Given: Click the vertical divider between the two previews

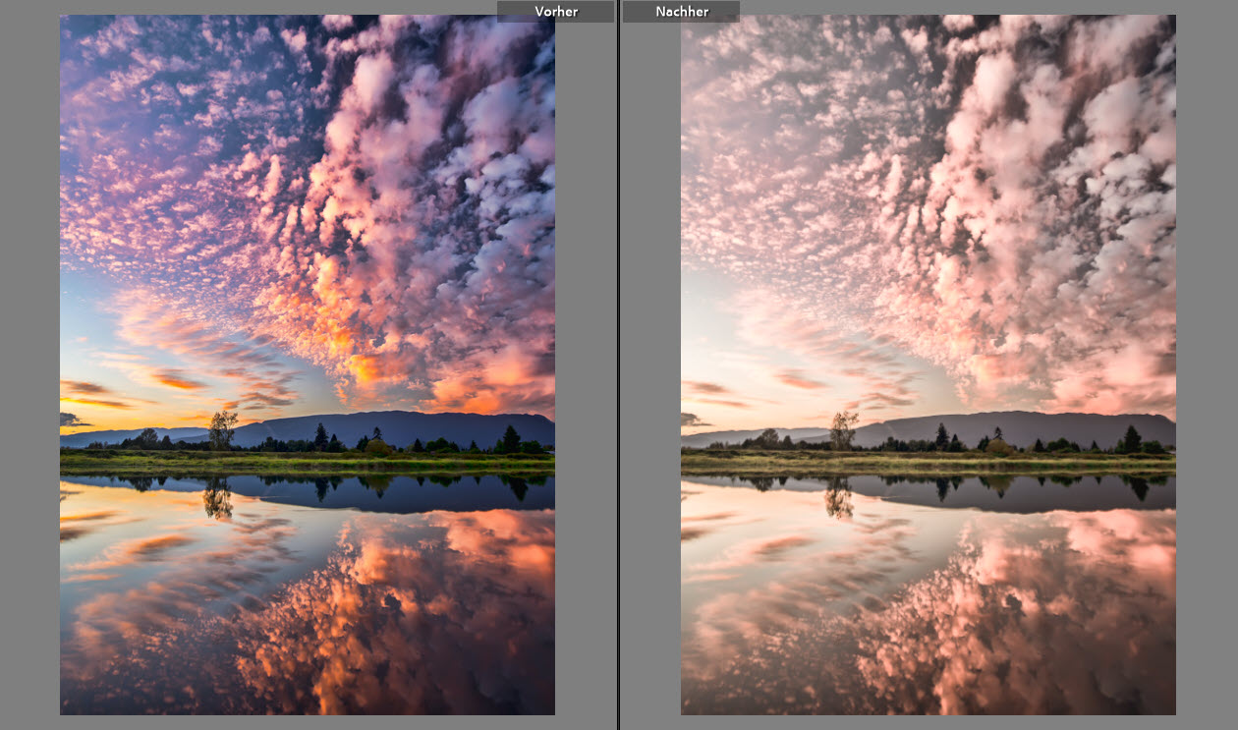Looking at the screenshot, I should [618, 365].
